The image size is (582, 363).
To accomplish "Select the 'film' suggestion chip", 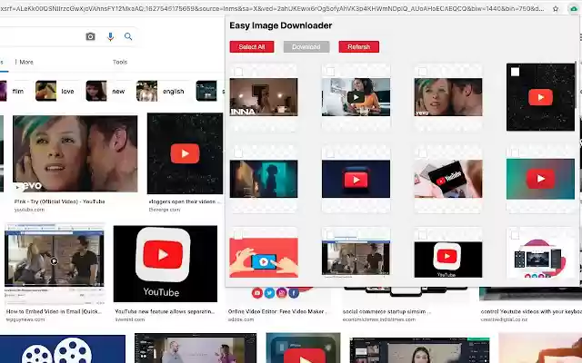I will click(13, 91).
